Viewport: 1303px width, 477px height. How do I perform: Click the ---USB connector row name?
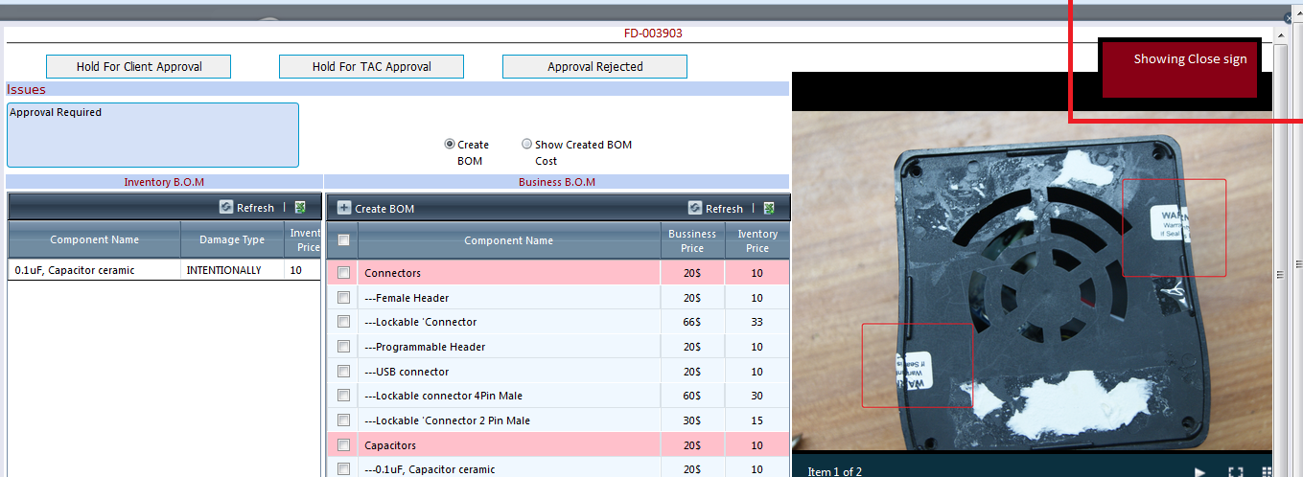click(x=407, y=372)
